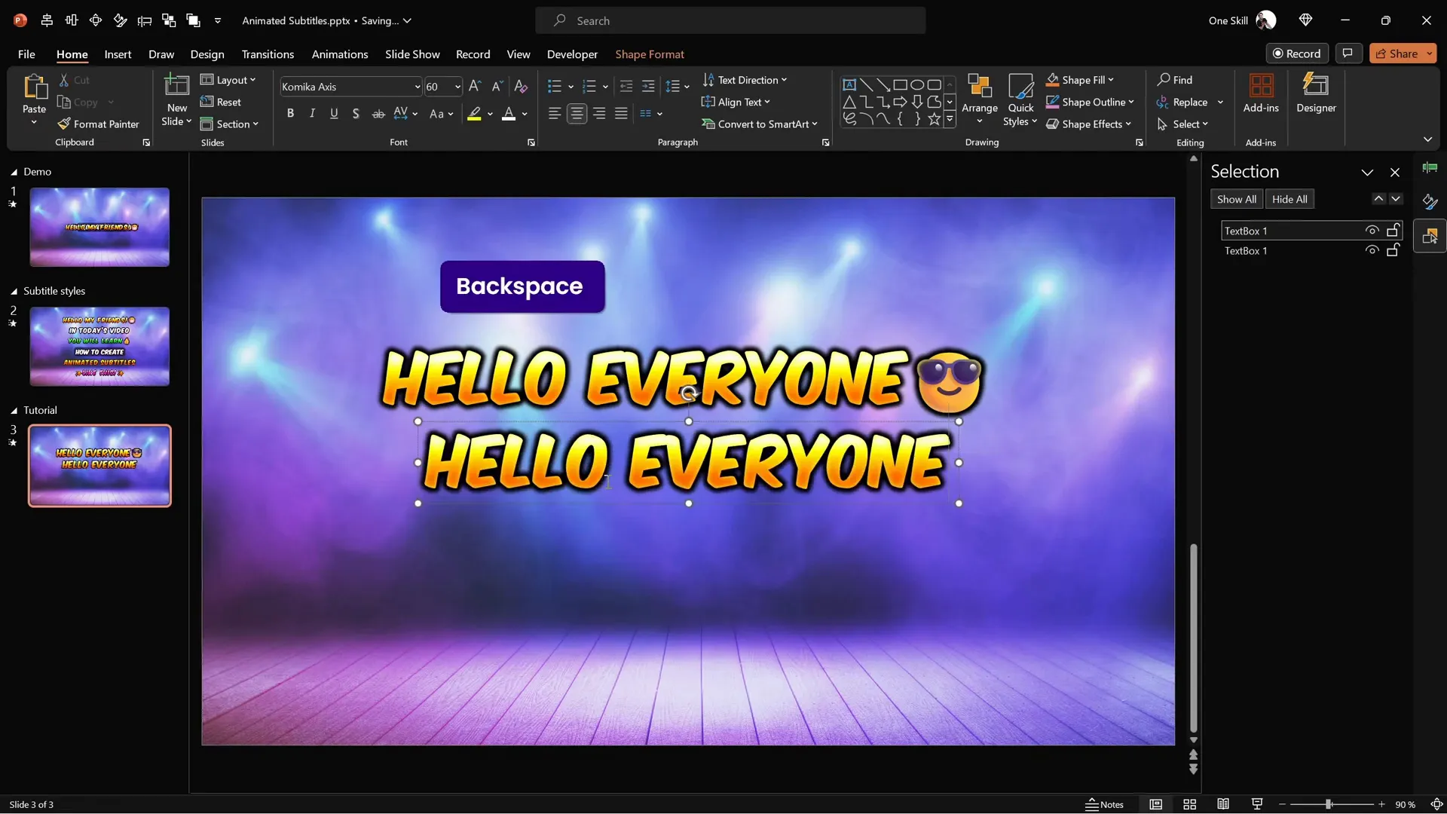Apply the red font color
The height and width of the screenshot is (814, 1447).
(x=509, y=114)
